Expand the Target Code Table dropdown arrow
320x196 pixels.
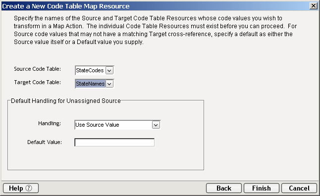coord(109,84)
